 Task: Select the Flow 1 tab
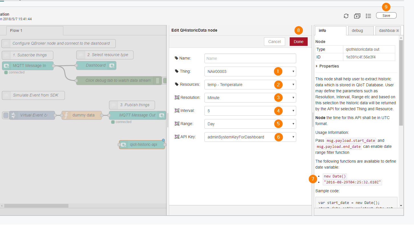(16, 30)
